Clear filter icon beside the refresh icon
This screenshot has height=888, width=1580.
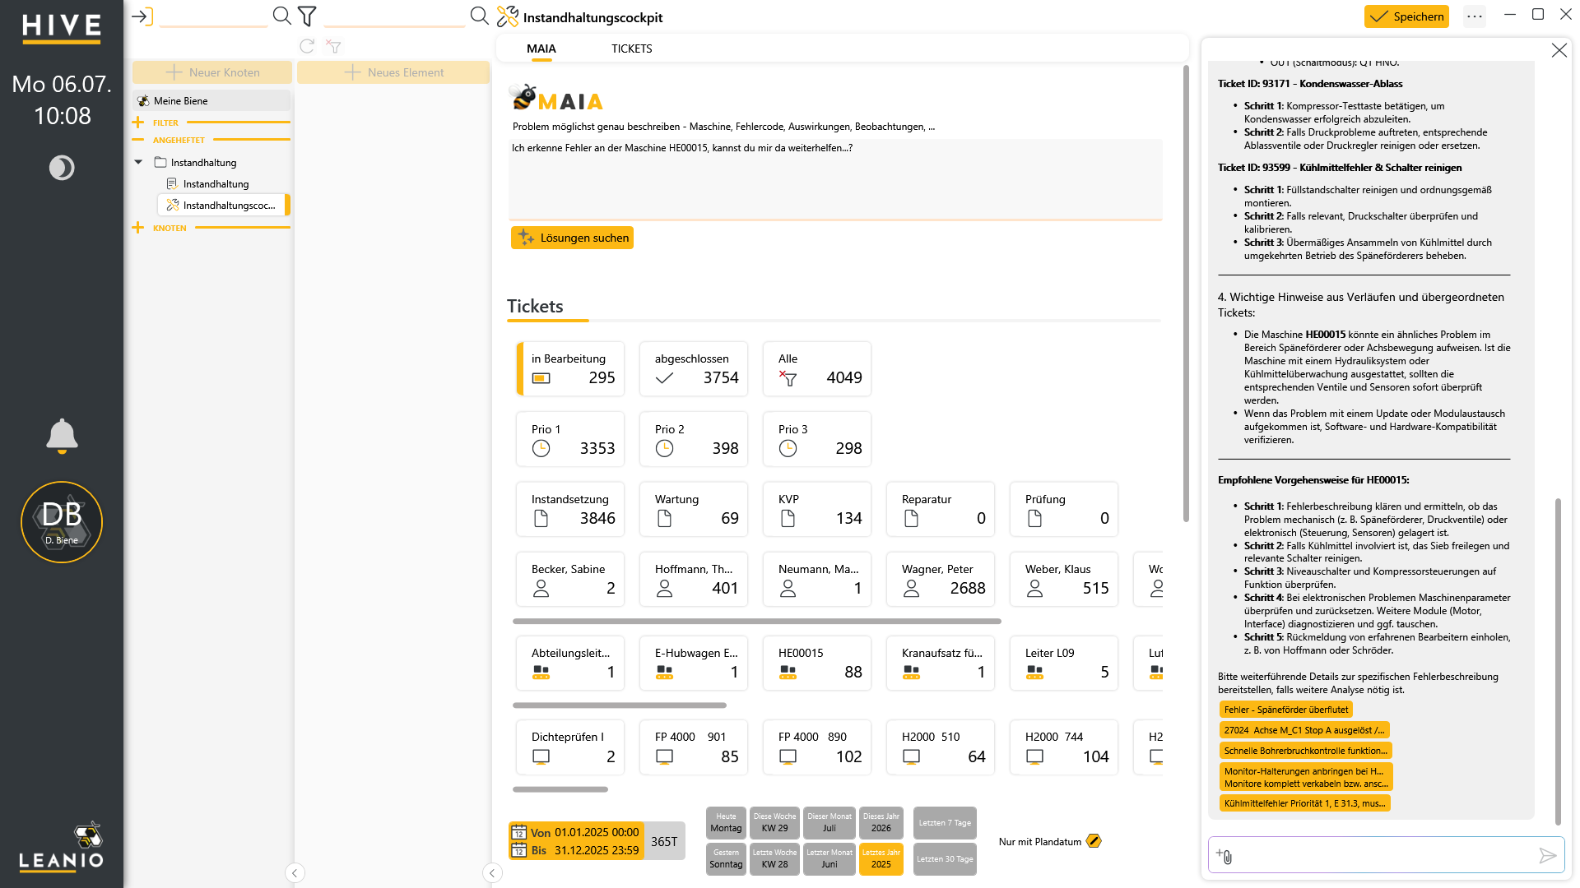(333, 46)
